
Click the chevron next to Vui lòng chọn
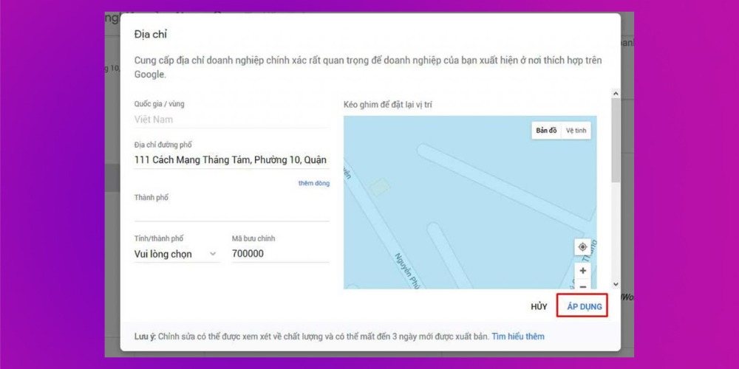(x=214, y=254)
